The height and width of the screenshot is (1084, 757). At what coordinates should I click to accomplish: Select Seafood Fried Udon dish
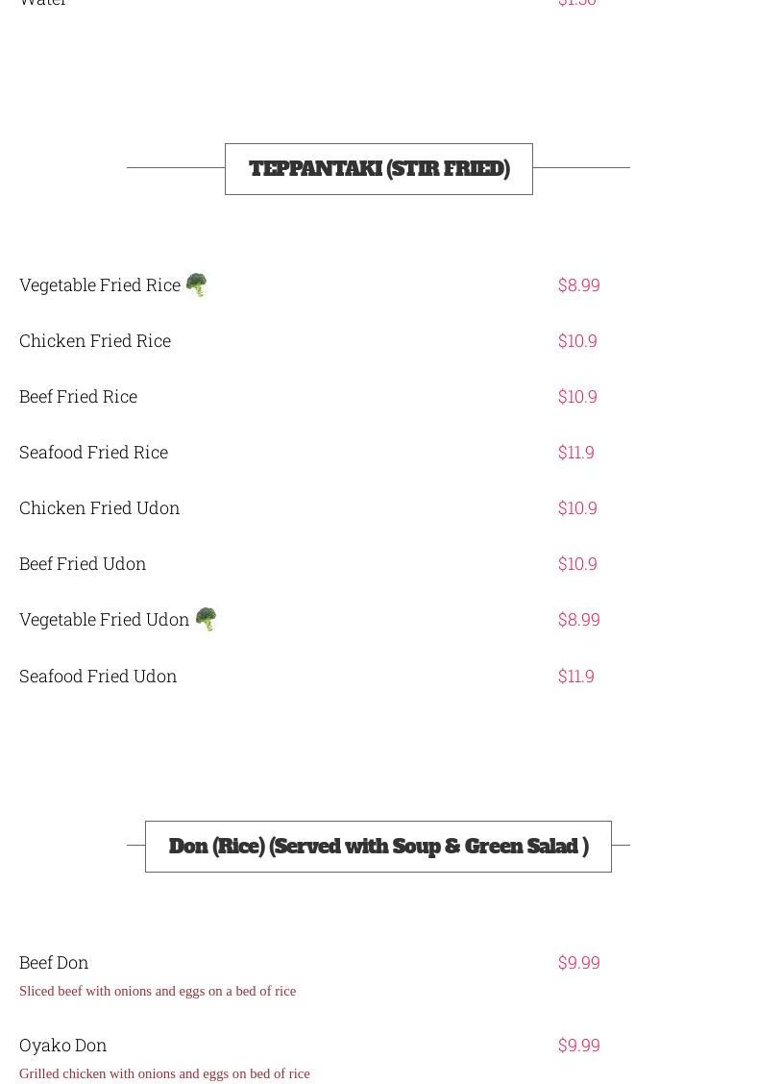click(98, 677)
